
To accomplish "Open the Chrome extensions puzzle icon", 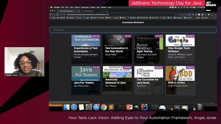I will (209, 14).
